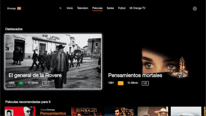Click Destacados section heading
Screen dimensions: 206x116
[14, 29]
